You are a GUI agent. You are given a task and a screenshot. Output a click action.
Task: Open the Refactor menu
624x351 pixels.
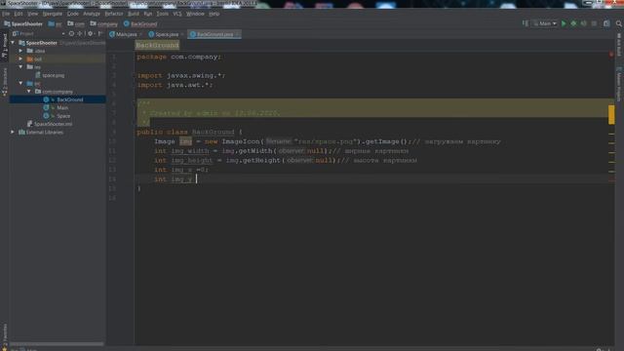[114, 14]
